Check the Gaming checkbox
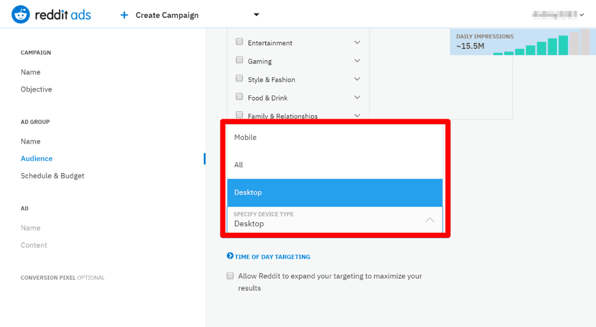 tap(240, 61)
